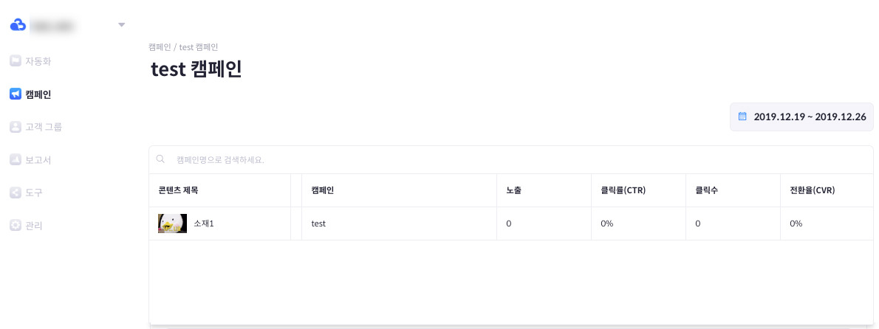879x329 pixels.
Task: Open 보고서 menu item in sidebar
Action: click(x=38, y=159)
